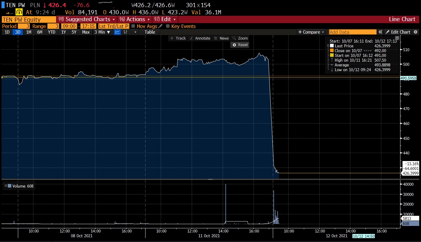
Task: Select the Zoom magnifier tool
Action: (x=240, y=38)
